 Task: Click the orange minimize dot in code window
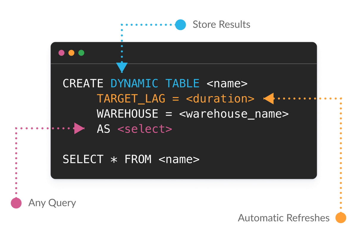[x=71, y=53]
